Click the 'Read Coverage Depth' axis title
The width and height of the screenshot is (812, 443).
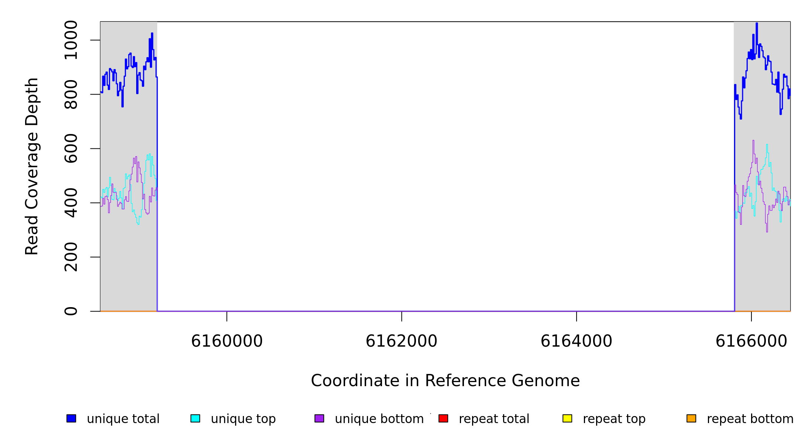click(x=32, y=166)
